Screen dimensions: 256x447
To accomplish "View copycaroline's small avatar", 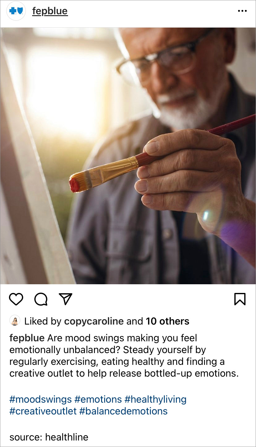I will (x=15, y=321).
